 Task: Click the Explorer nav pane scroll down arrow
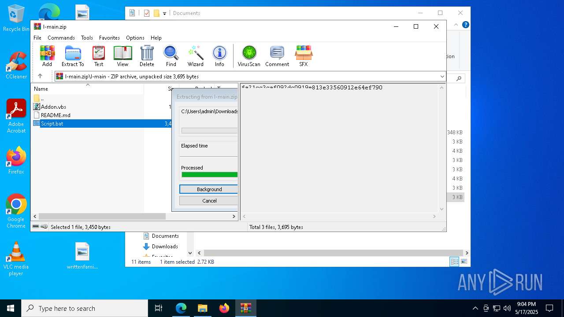click(190, 253)
